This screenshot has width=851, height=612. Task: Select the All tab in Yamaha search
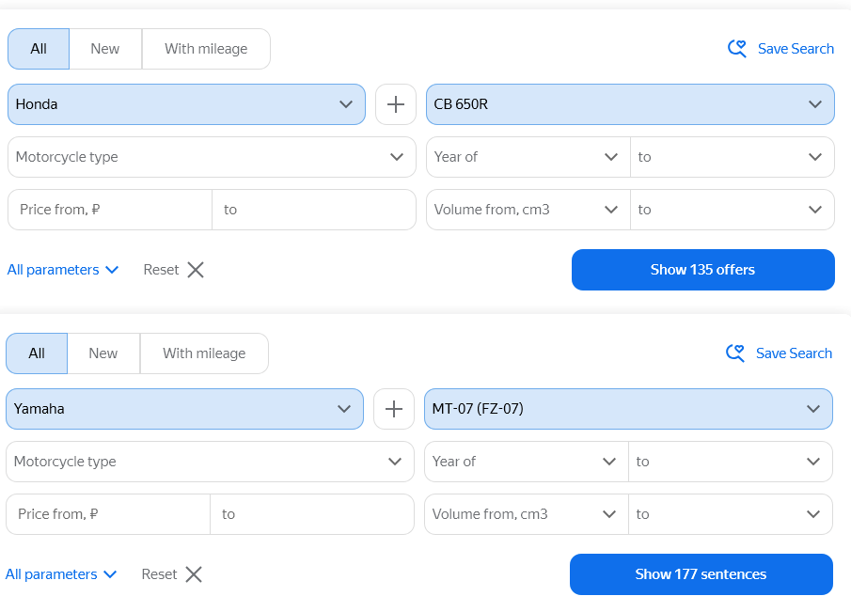[37, 353]
